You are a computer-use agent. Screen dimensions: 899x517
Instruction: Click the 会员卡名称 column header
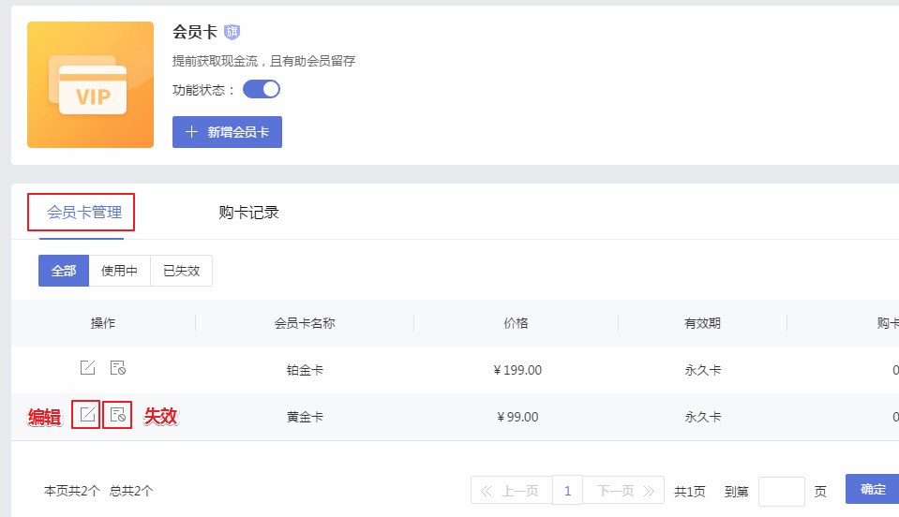(305, 323)
